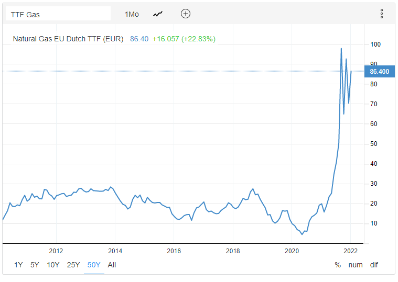Select the 5Y time range
The width and height of the screenshot is (398, 282).
[x=35, y=265]
